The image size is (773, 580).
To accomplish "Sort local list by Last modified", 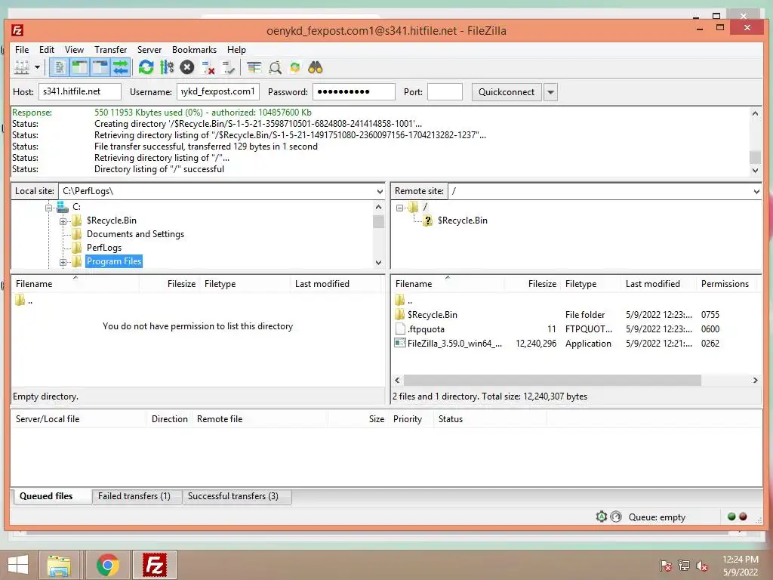I will [322, 284].
